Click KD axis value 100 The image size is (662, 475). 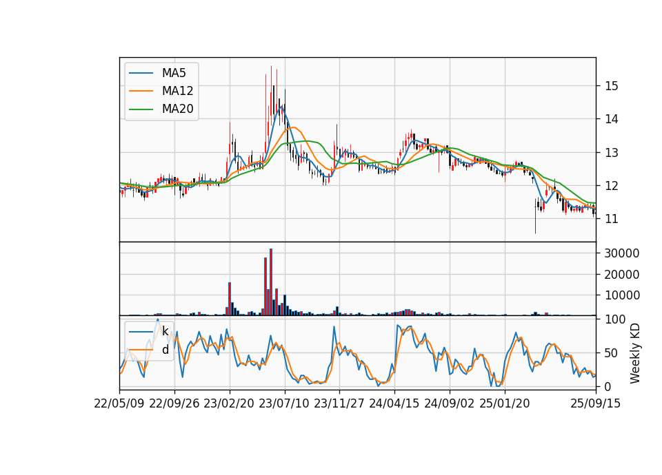click(615, 319)
